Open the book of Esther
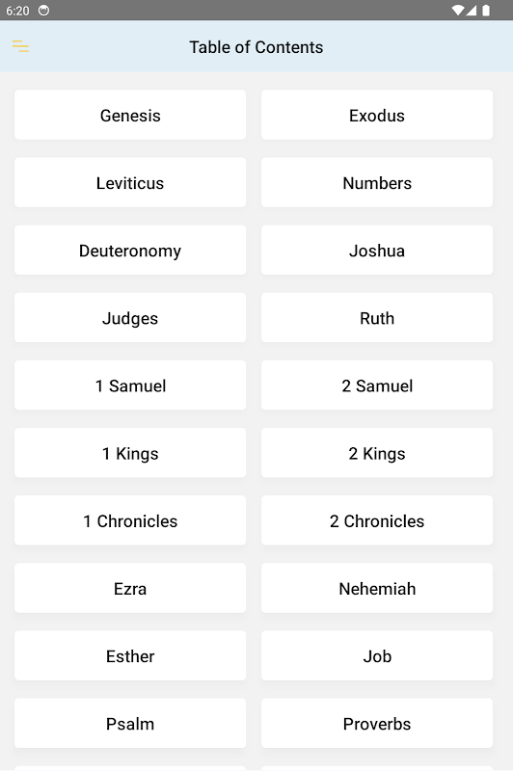513x771 pixels. (130, 656)
